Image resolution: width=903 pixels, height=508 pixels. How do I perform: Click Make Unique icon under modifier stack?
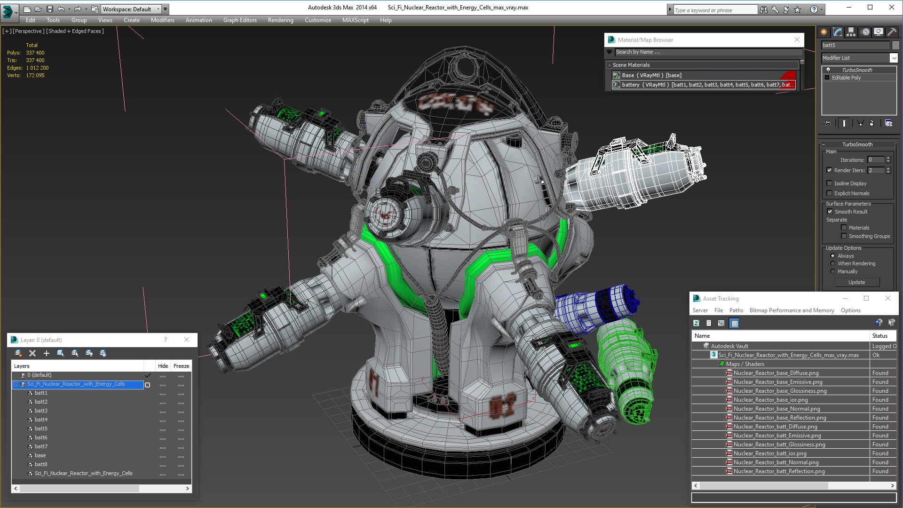coord(860,123)
